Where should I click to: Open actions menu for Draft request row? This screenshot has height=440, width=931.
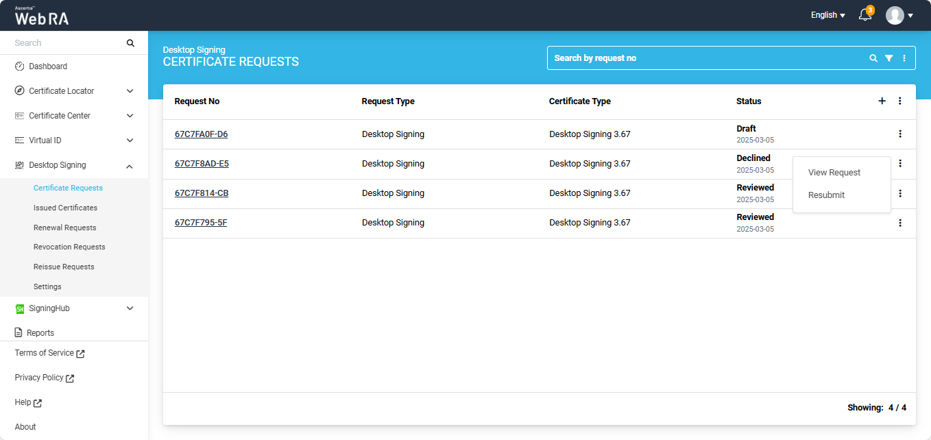(x=900, y=134)
